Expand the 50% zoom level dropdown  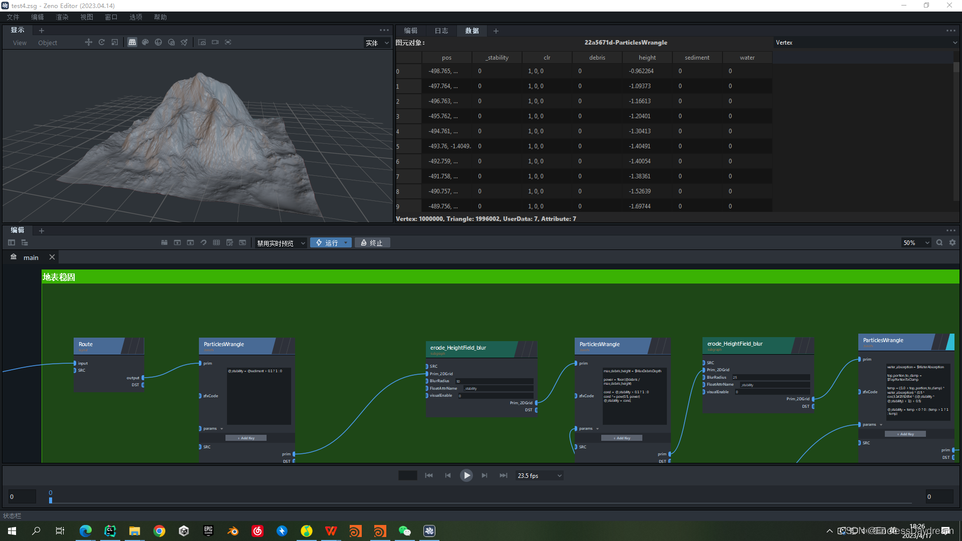916,243
